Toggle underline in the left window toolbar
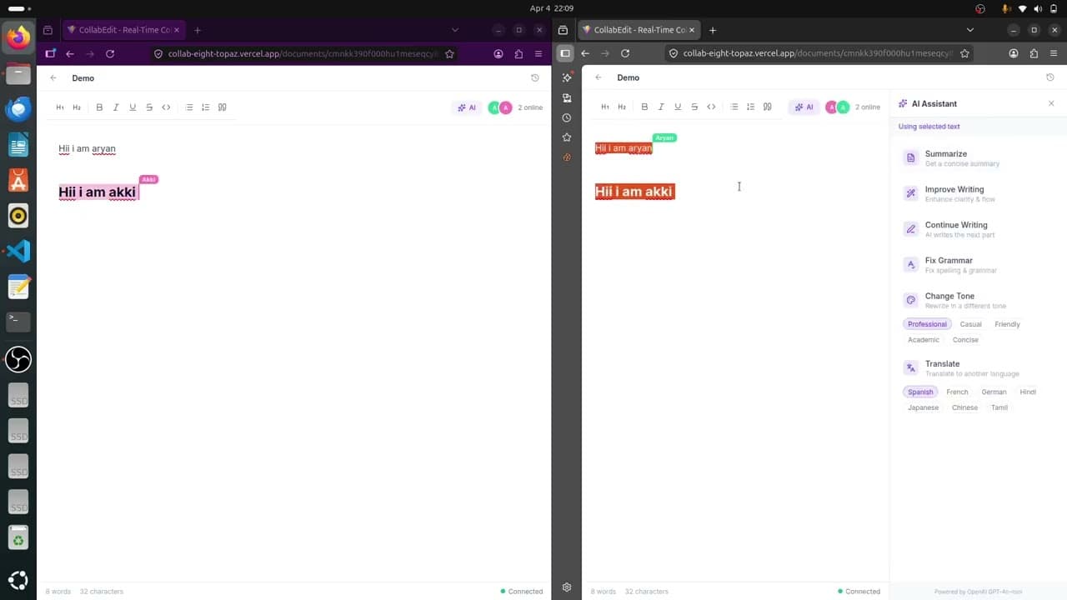Image resolution: width=1067 pixels, height=600 pixels. (x=133, y=107)
